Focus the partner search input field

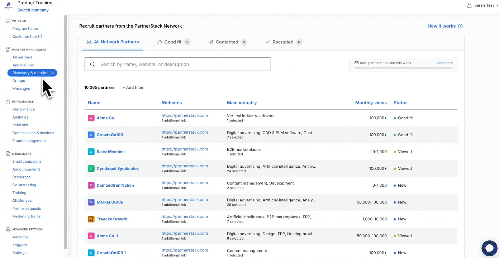click(x=177, y=64)
